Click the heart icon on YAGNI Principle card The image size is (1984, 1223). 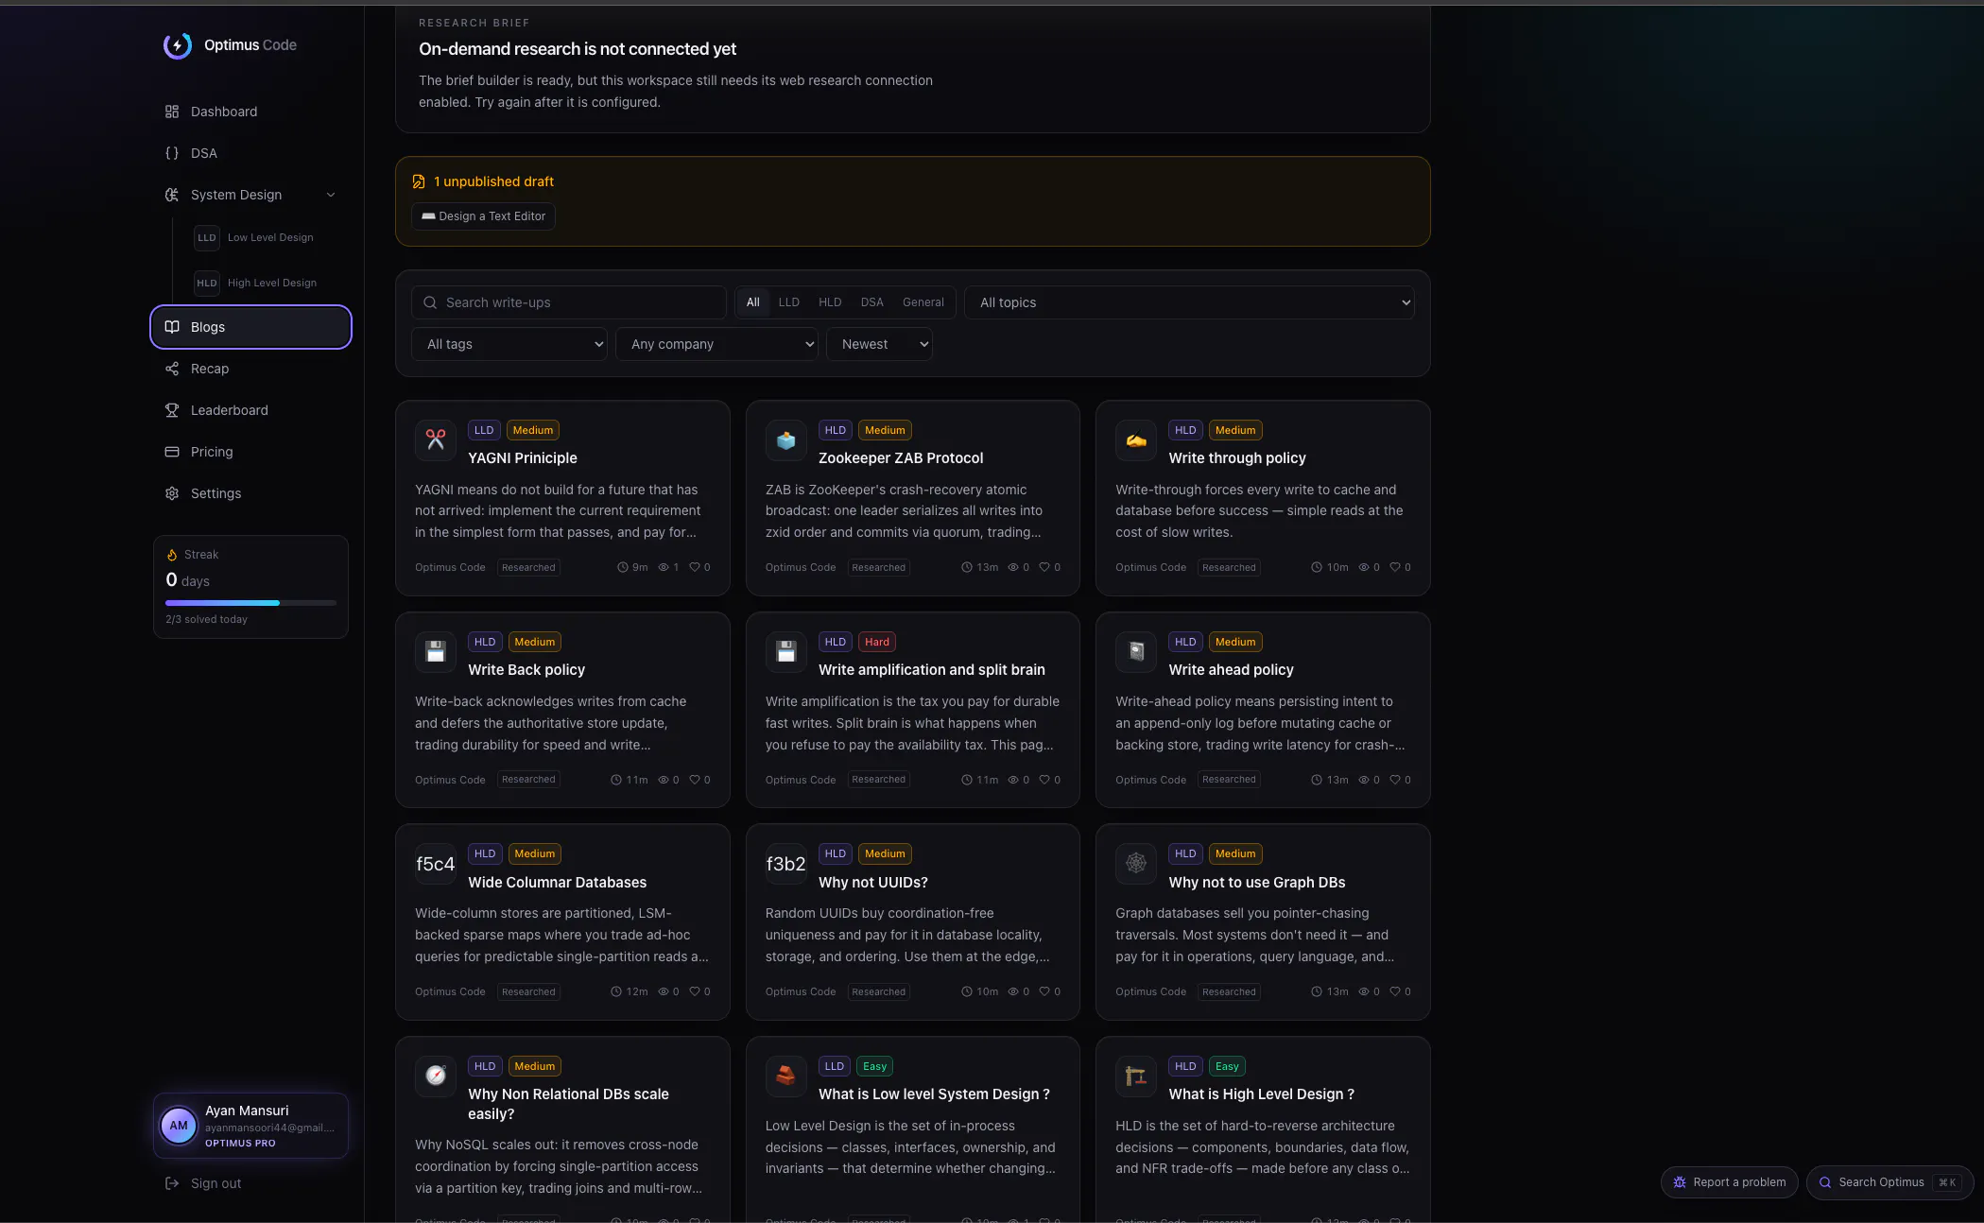pos(695,567)
